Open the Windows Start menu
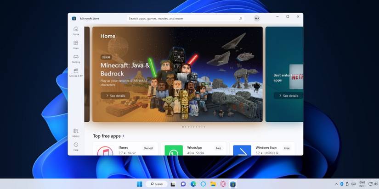Image resolution: width=379 pixels, height=189 pixels. click(140, 184)
